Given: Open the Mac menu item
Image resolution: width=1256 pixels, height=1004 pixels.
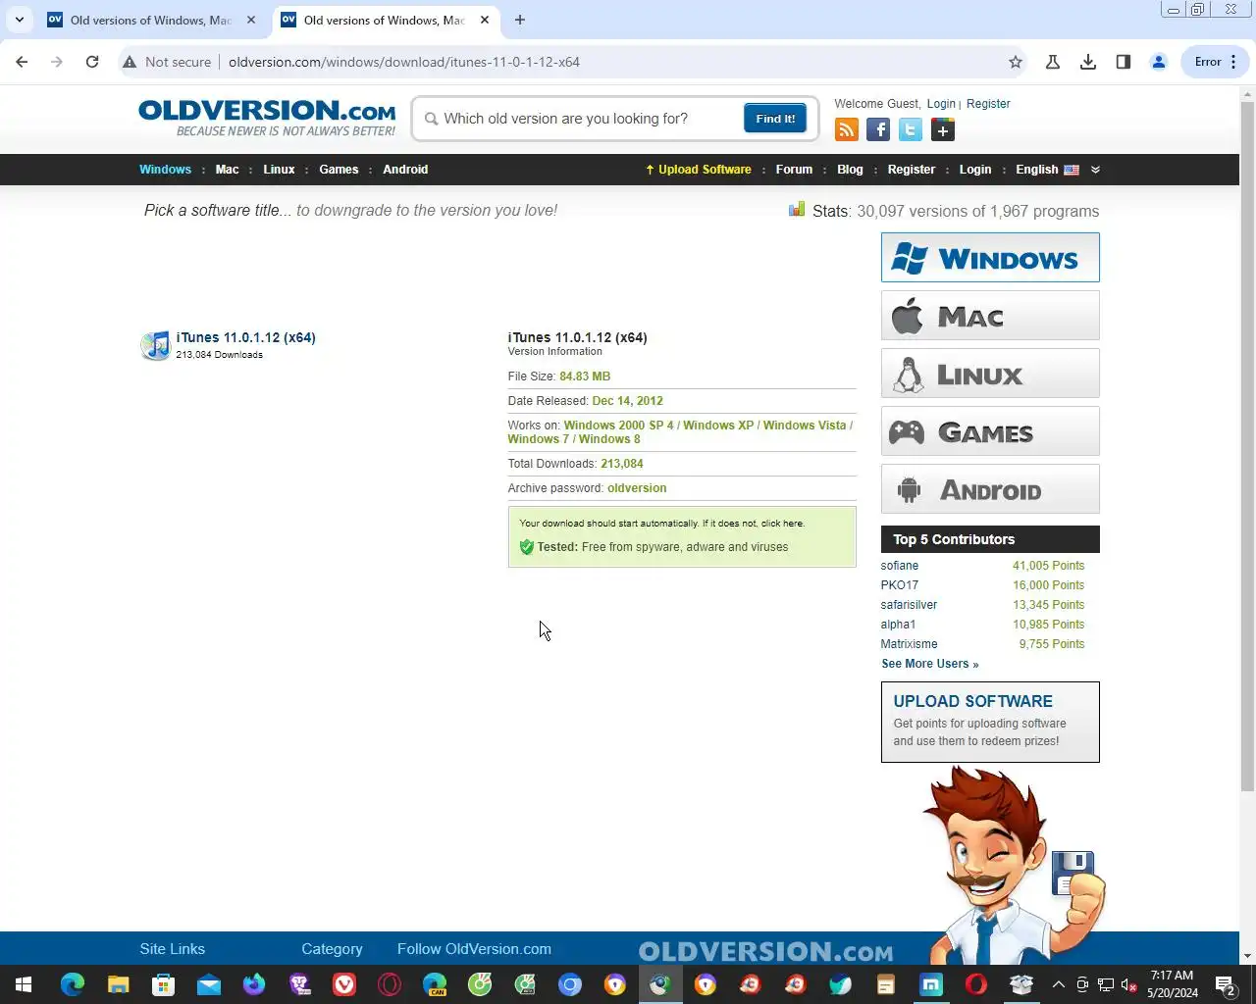Looking at the screenshot, I should click(227, 170).
